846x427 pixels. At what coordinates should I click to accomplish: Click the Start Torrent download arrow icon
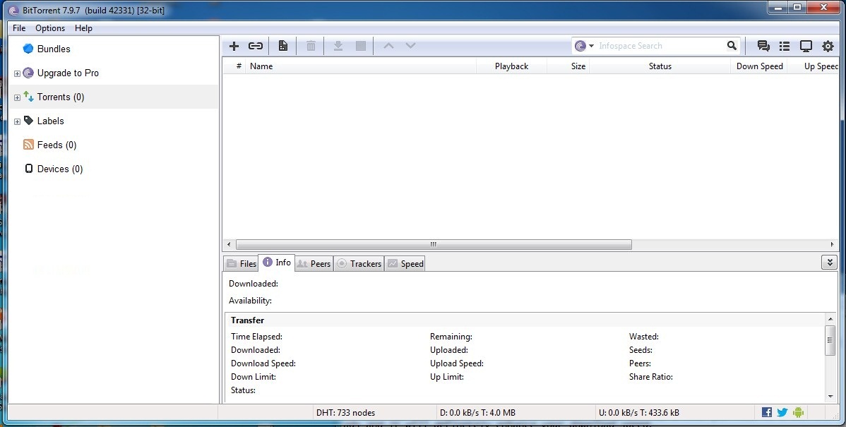coord(338,46)
